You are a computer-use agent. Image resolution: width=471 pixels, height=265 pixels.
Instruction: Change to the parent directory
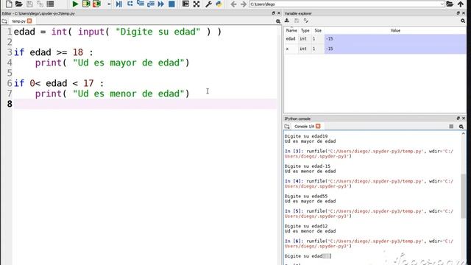pyautogui.click(x=461, y=4)
